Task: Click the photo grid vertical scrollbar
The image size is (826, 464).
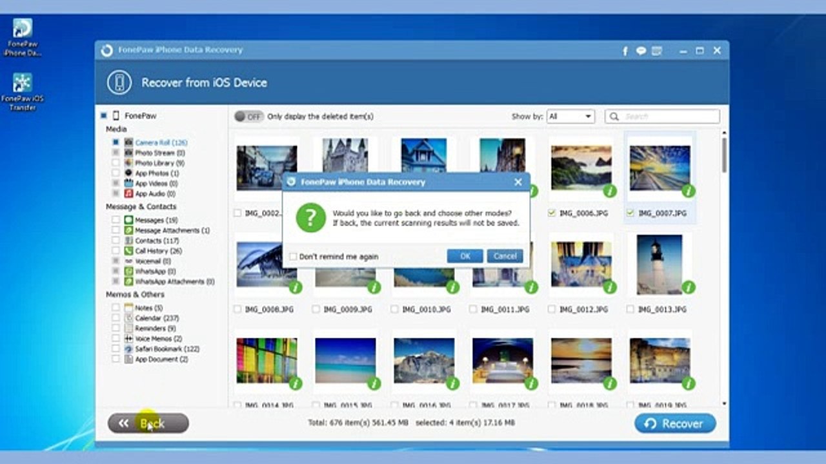Action: click(724, 155)
